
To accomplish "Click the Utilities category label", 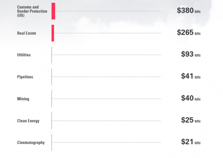I will (24, 55).
